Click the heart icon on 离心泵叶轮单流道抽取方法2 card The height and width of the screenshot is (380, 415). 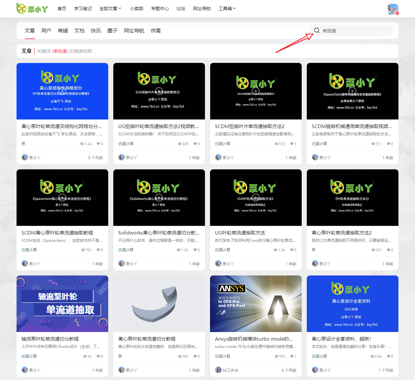click(x=388, y=250)
